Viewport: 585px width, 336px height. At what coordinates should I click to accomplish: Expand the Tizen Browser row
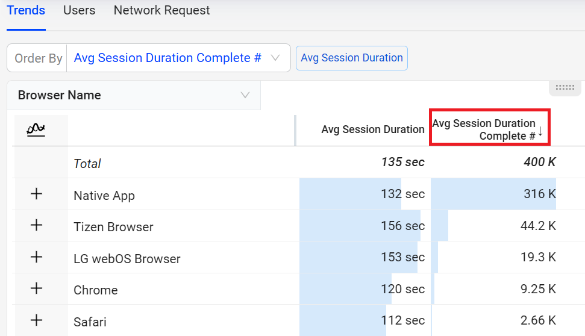[37, 225]
